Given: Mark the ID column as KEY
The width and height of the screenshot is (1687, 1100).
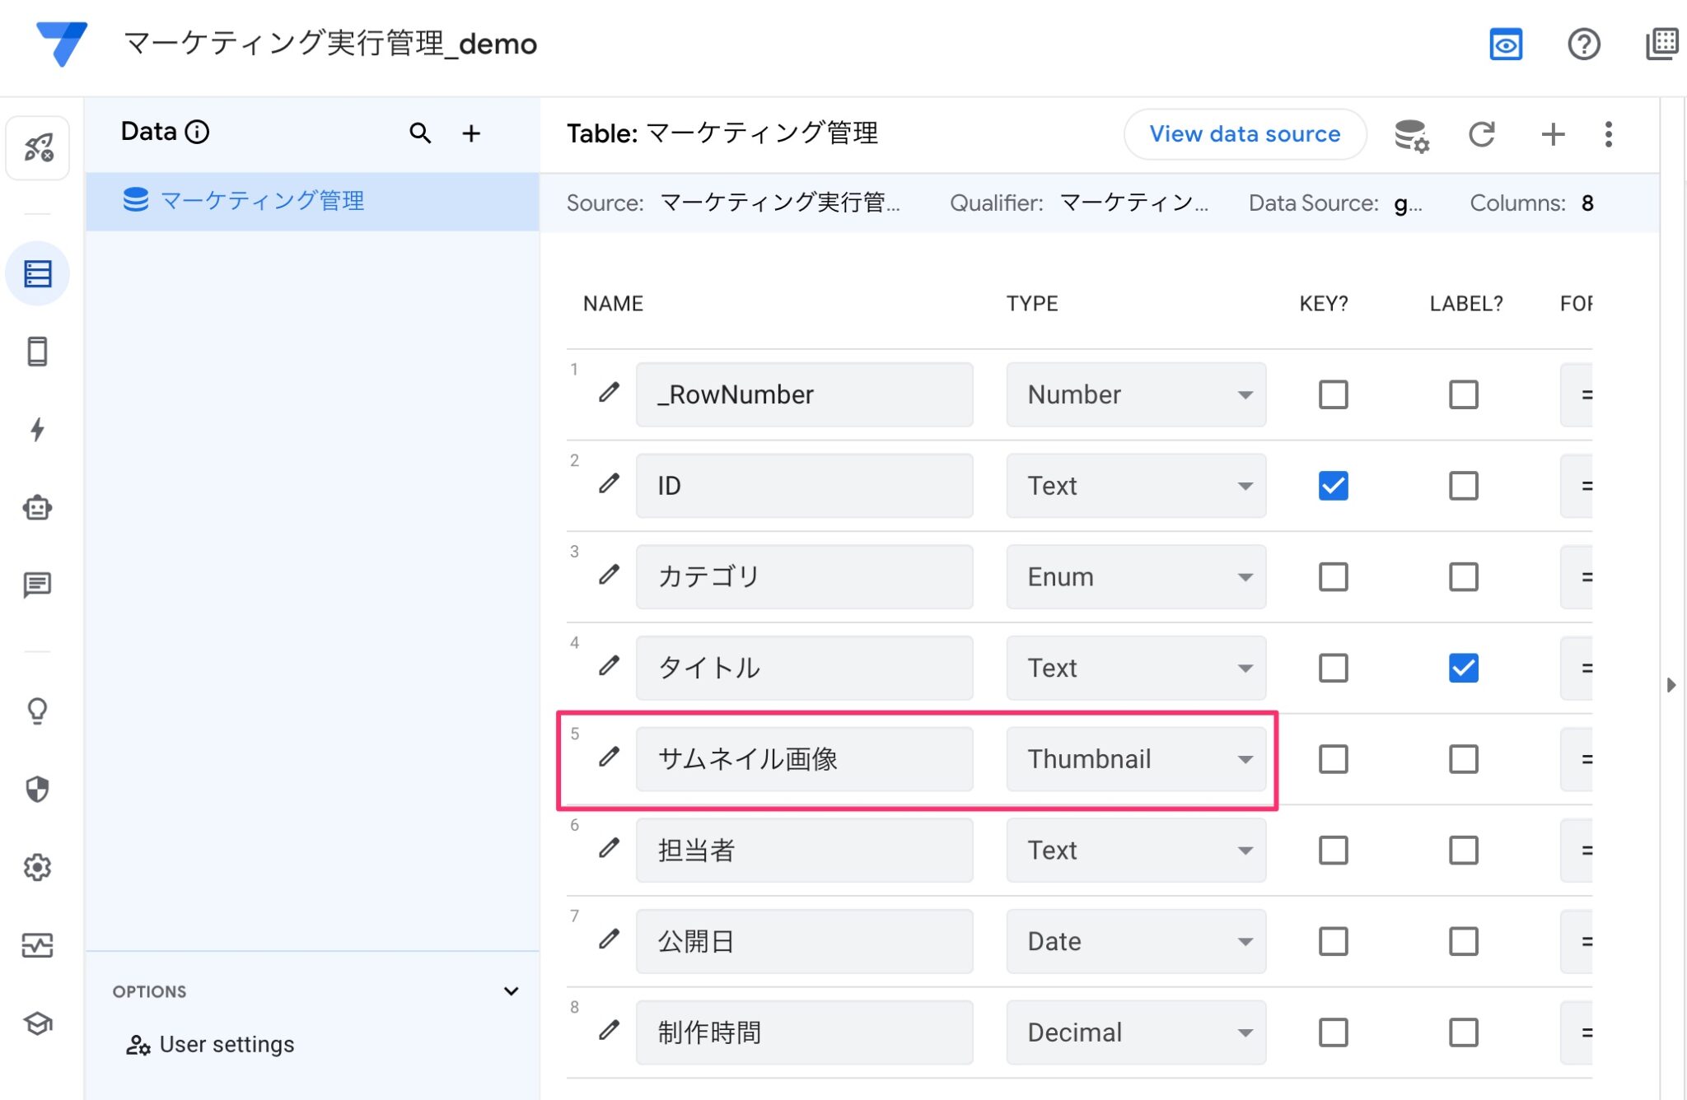Looking at the screenshot, I should click(1332, 486).
